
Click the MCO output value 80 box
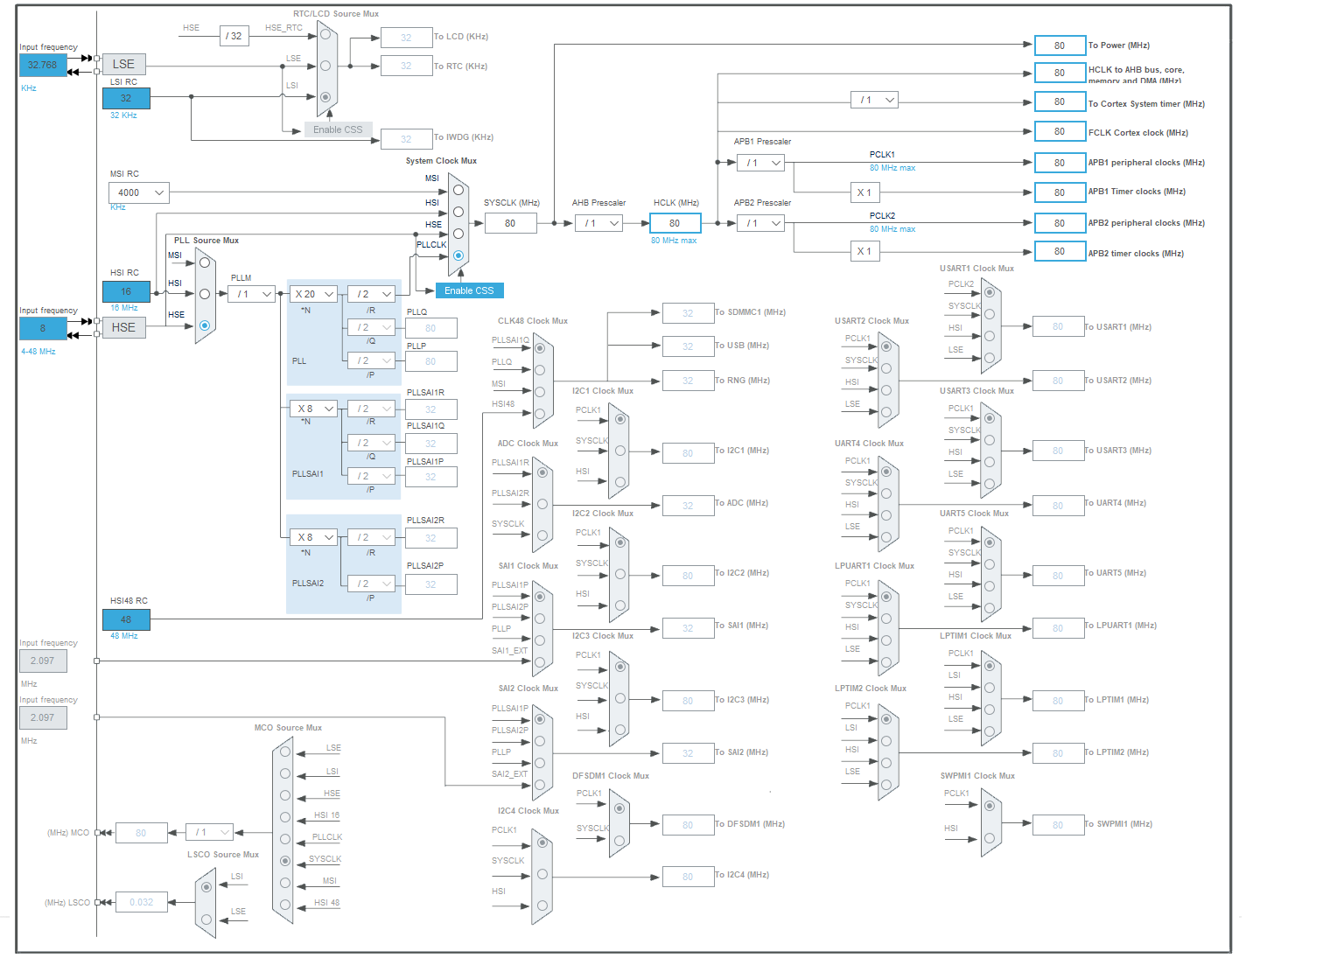pyautogui.click(x=141, y=833)
